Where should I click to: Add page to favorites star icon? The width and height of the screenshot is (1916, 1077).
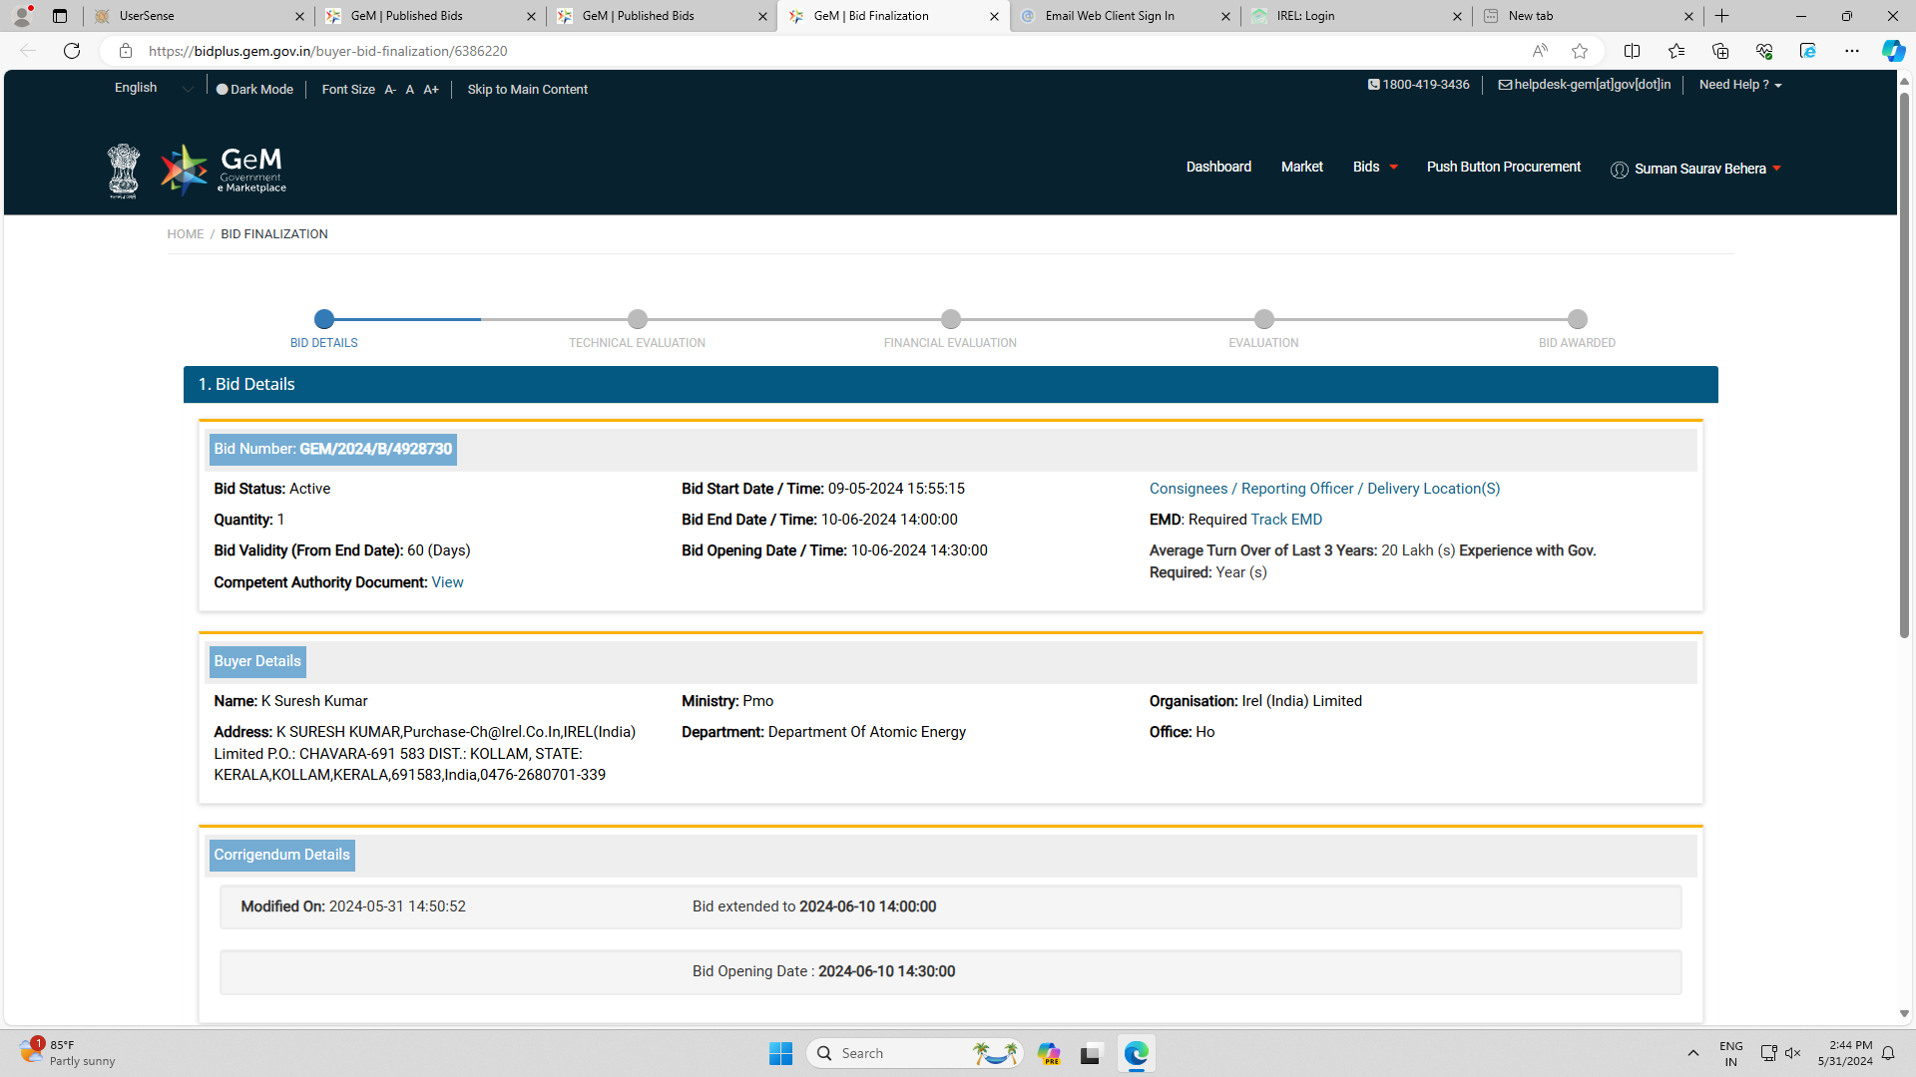pyautogui.click(x=1579, y=51)
